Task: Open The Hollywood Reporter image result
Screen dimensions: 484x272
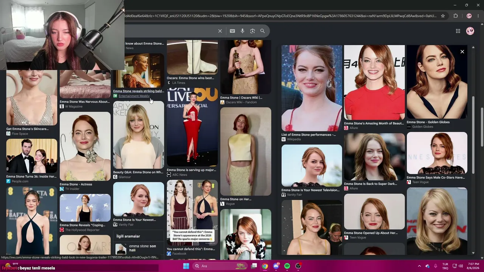Action: [x=85, y=208]
